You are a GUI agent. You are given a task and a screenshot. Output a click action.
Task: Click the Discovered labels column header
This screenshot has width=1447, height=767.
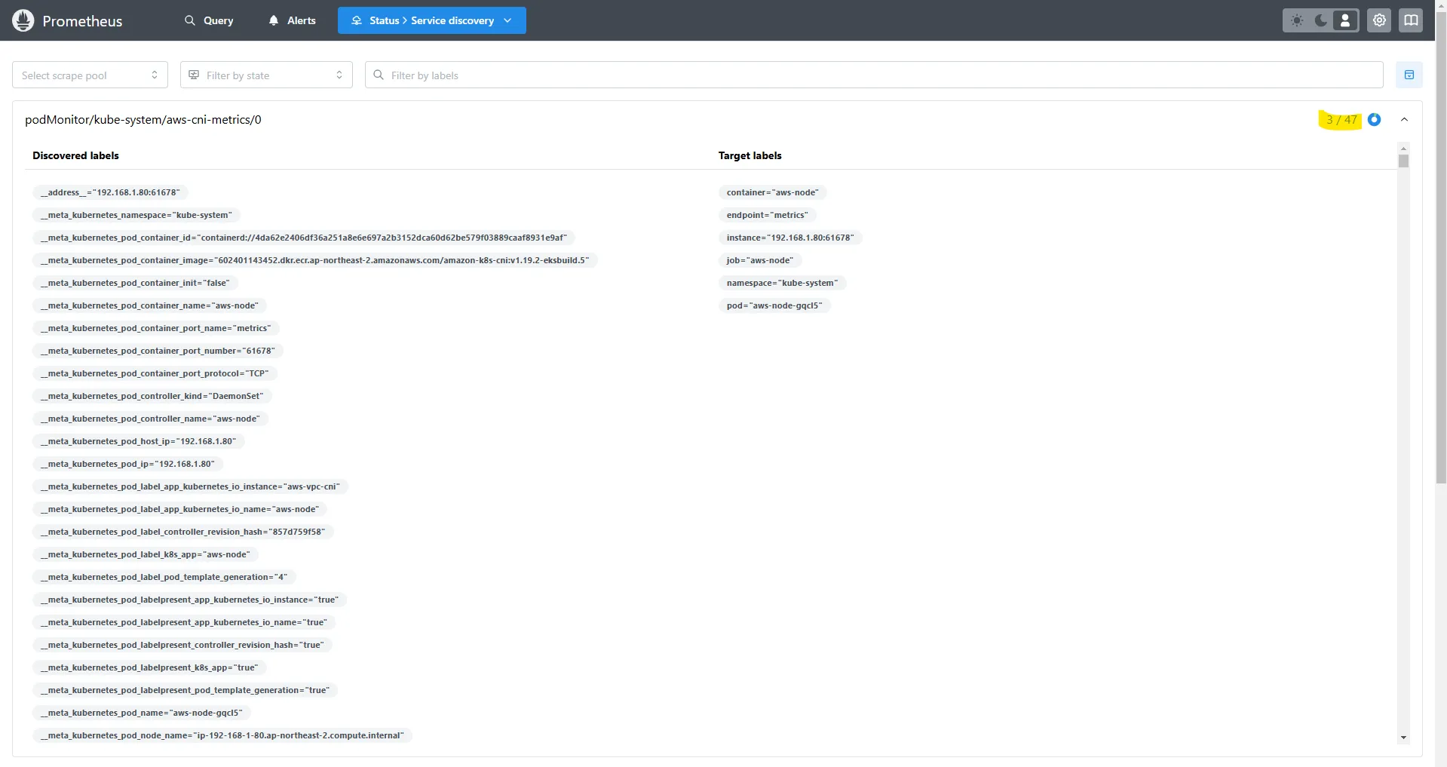(x=75, y=155)
